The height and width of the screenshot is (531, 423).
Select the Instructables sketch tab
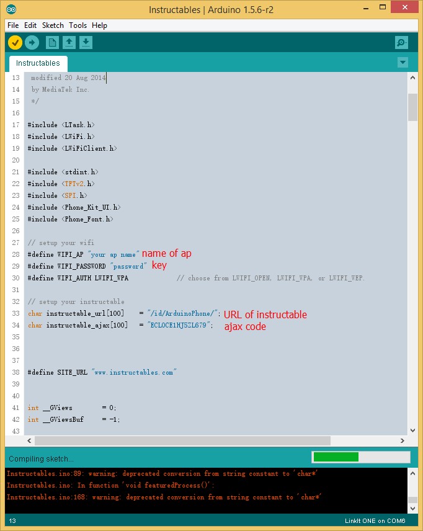38,63
